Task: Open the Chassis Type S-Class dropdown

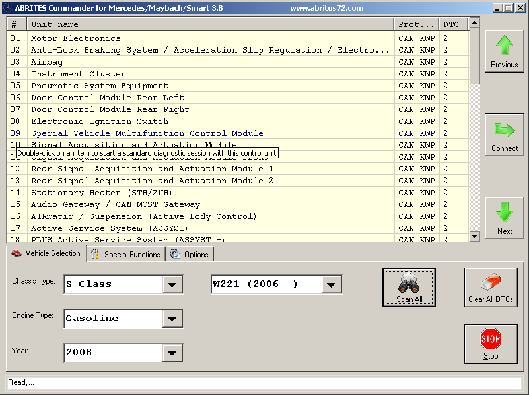Action: (x=172, y=285)
